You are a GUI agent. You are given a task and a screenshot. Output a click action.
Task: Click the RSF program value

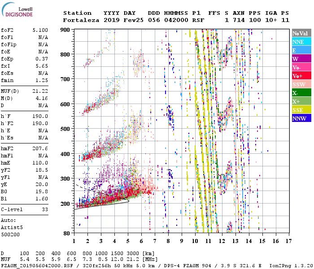click(198, 20)
